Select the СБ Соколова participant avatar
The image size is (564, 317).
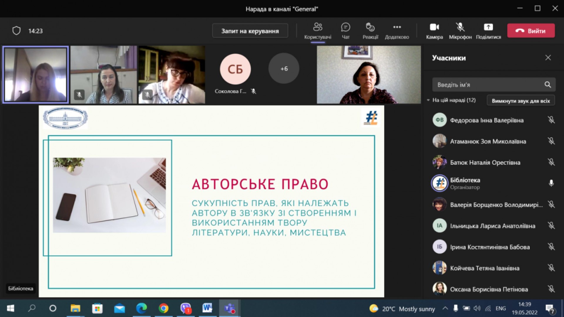[x=235, y=69]
